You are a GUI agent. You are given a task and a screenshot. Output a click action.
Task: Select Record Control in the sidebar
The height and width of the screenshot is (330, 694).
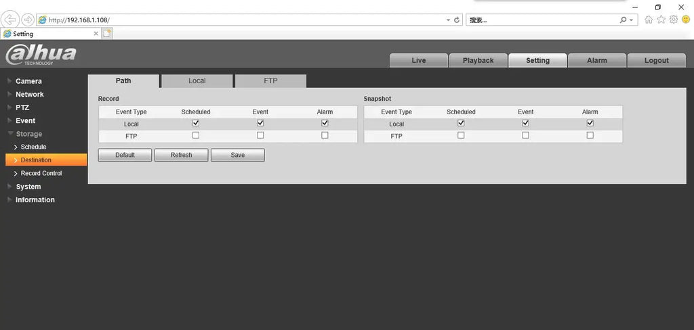(41, 173)
